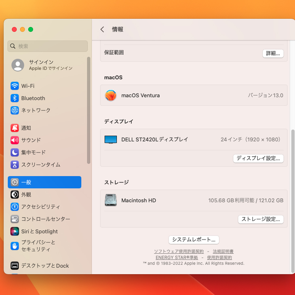
Task: Open 使用許諾契約 link
Action: click(219, 257)
